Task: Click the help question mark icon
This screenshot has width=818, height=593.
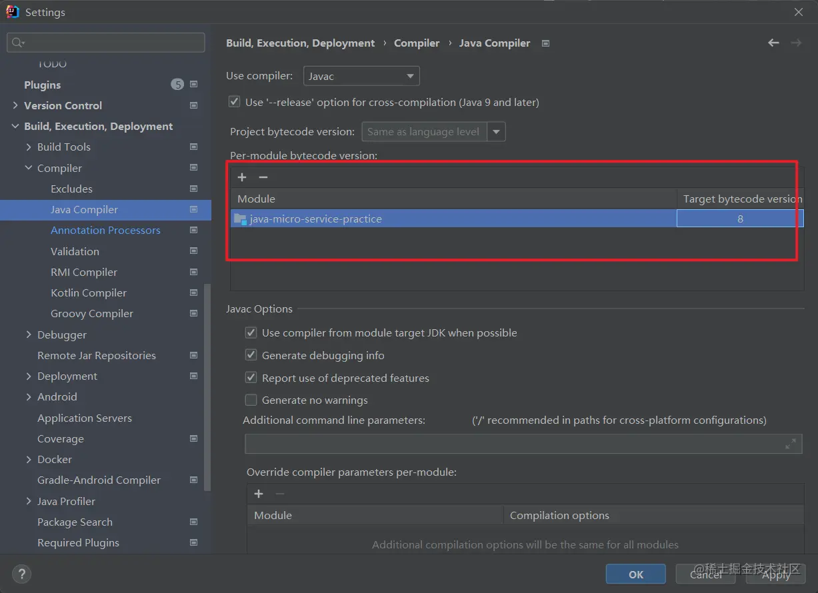Action: coord(21,574)
